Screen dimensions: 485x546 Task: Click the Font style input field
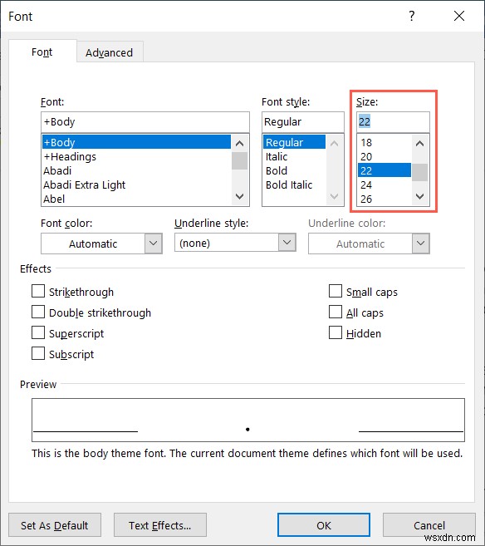(302, 122)
